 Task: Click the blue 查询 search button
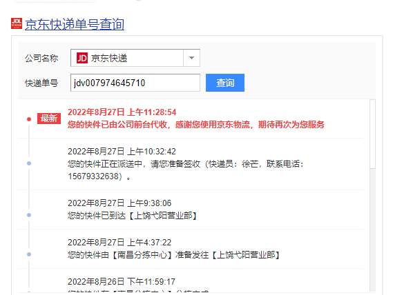coord(225,83)
